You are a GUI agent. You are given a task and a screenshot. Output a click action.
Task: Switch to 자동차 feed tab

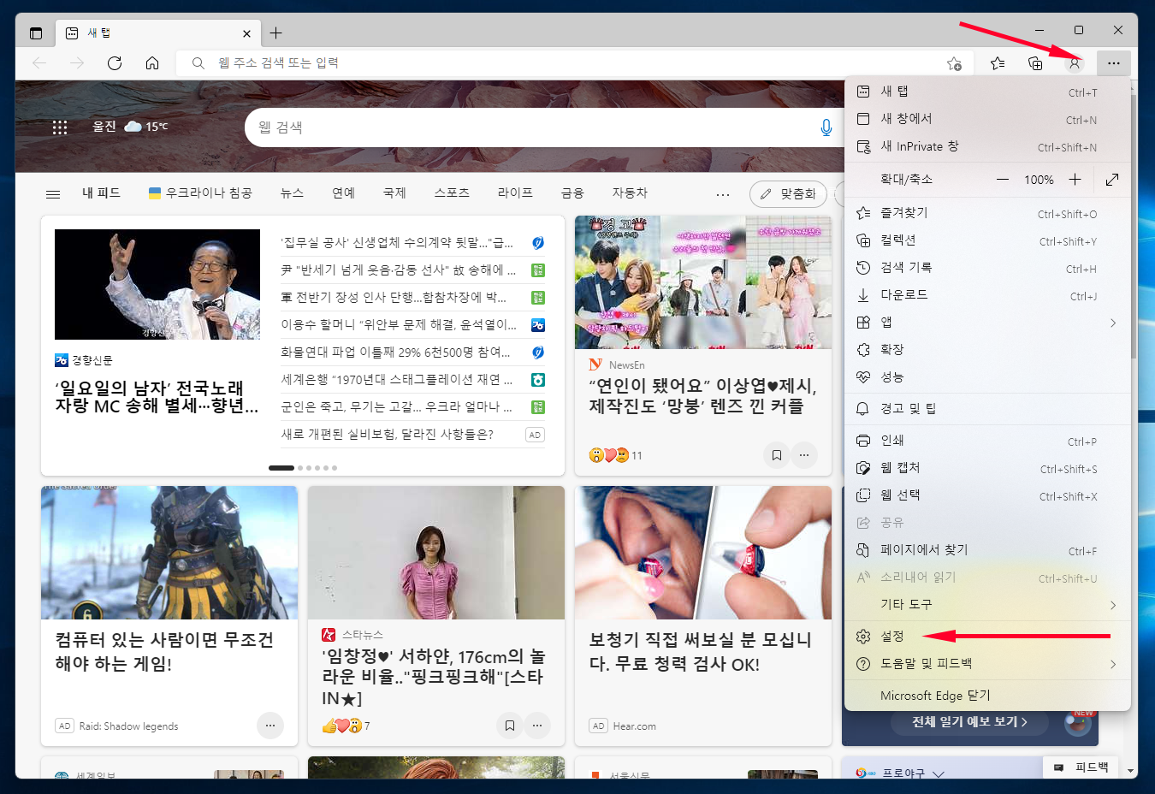pyautogui.click(x=630, y=193)
